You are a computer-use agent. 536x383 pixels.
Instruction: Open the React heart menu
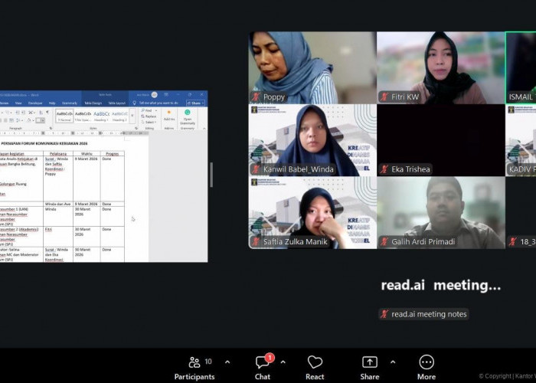(315, 367)
